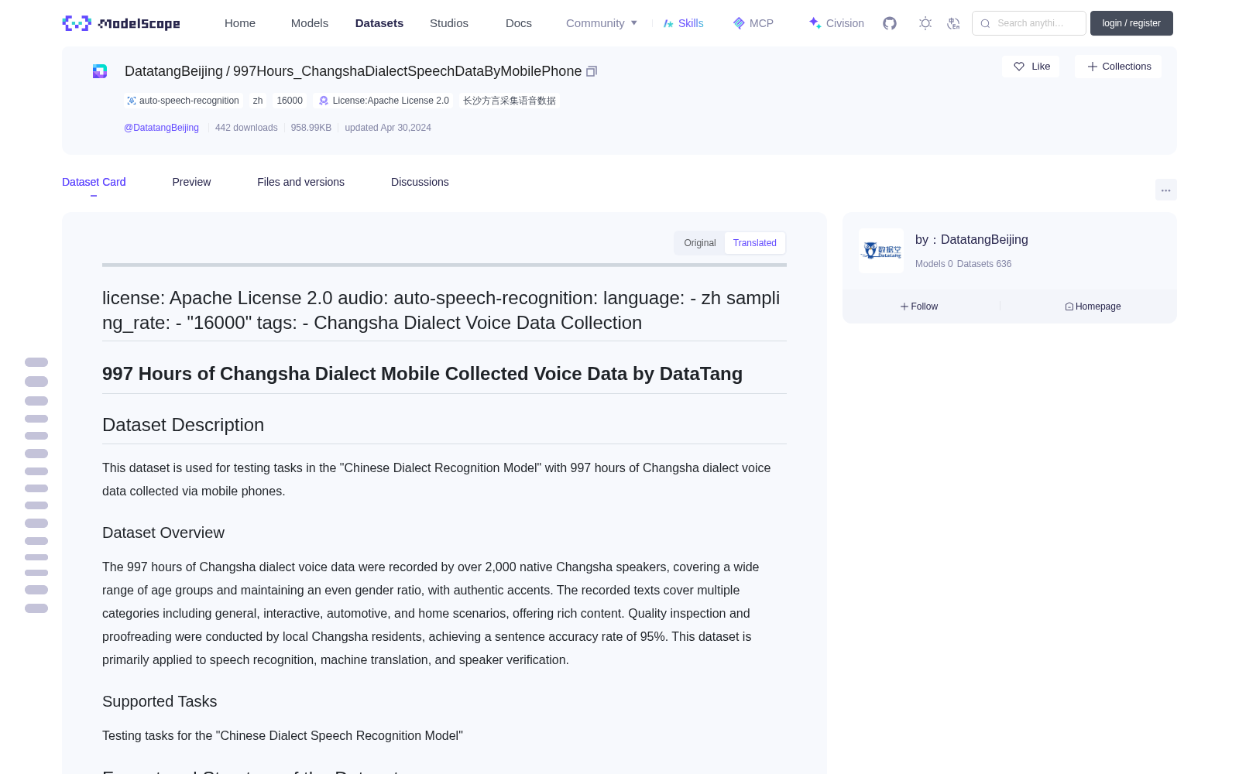The height and width of the screenshot is (774, 1239).
Task: Click the auto-speech-recognition tag
Action: pyautogui.click(x=183, y=101)
